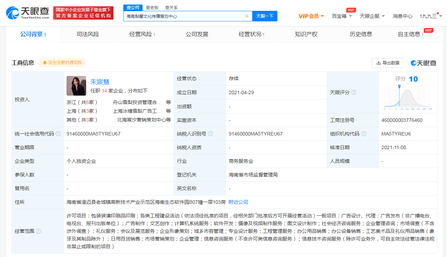The height and width of the screenshot is (257, 447).
Task: Click help icon beside 统一社会信用代码
Action: 58,134
